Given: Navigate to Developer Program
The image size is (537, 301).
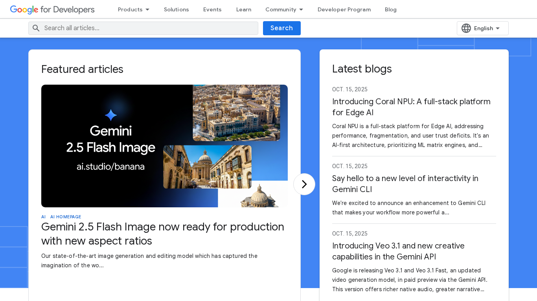Looking at the screenshot, I should [344, 9].
